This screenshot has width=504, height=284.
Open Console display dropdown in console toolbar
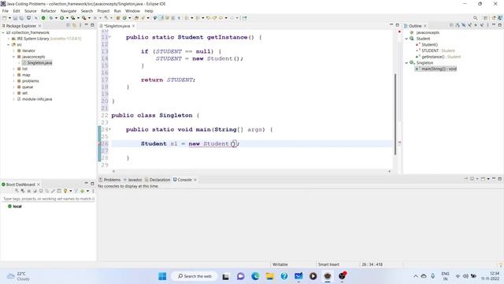point(477,179)
